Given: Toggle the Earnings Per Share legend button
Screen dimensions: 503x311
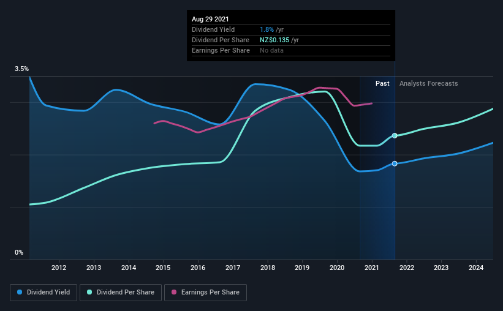Looking at the screenshot, I should coord(205,293).
